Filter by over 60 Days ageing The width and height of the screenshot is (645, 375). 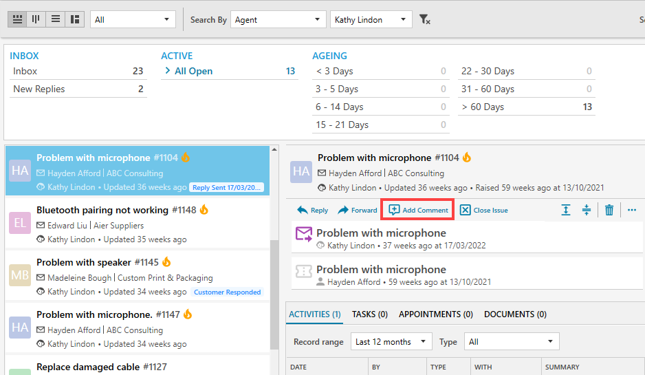coord(527,107)
